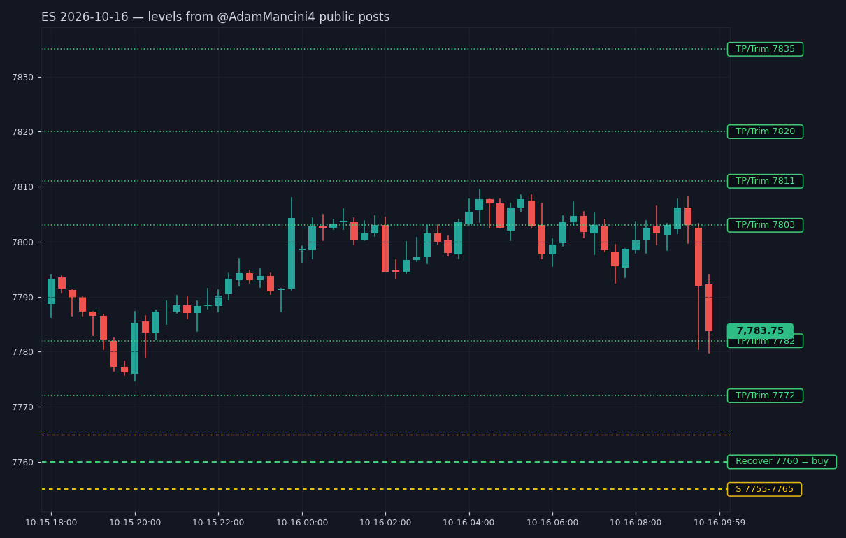
Task: Click the 7820 y-axis price tick
Action: coord(23,131)
